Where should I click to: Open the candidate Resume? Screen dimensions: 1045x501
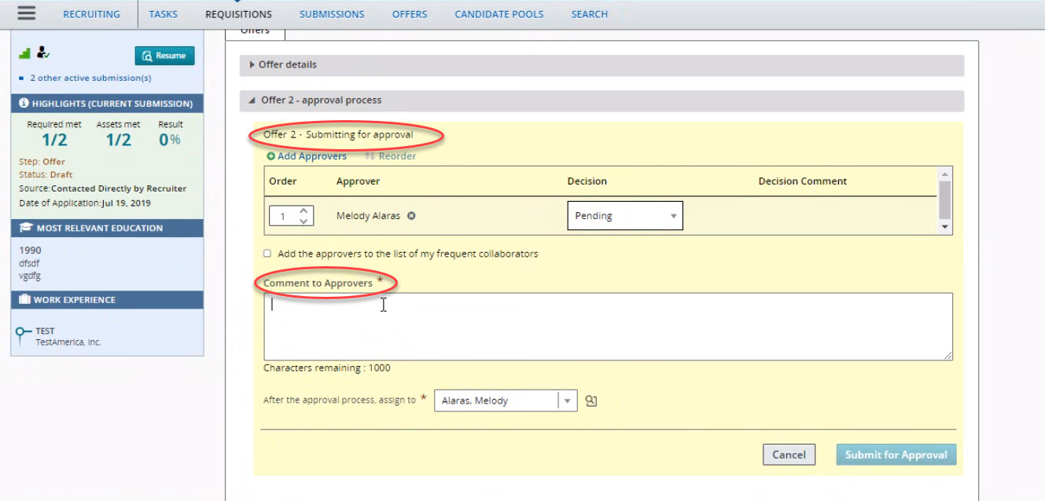coord(164,56)
